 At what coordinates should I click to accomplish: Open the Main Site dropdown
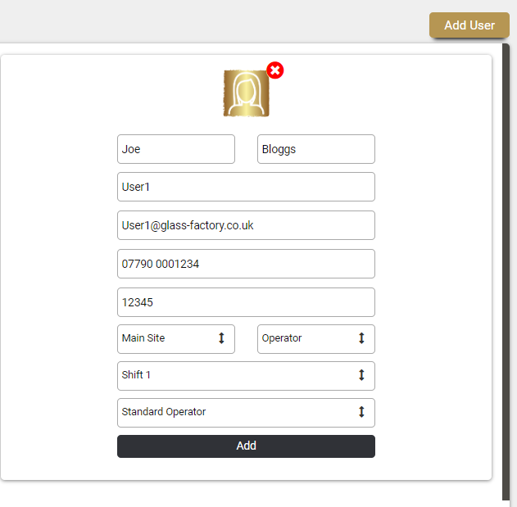coord(176,339)
